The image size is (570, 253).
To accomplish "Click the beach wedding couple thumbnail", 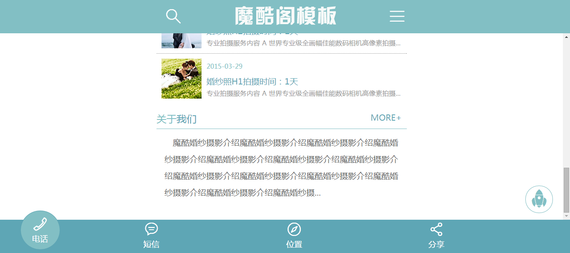I will (182, 41).
